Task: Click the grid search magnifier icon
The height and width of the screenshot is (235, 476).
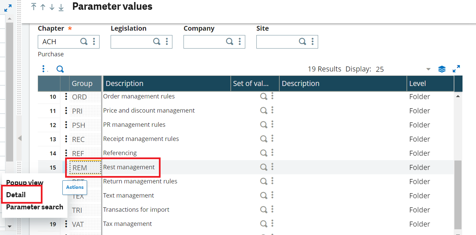Action: 60,69
